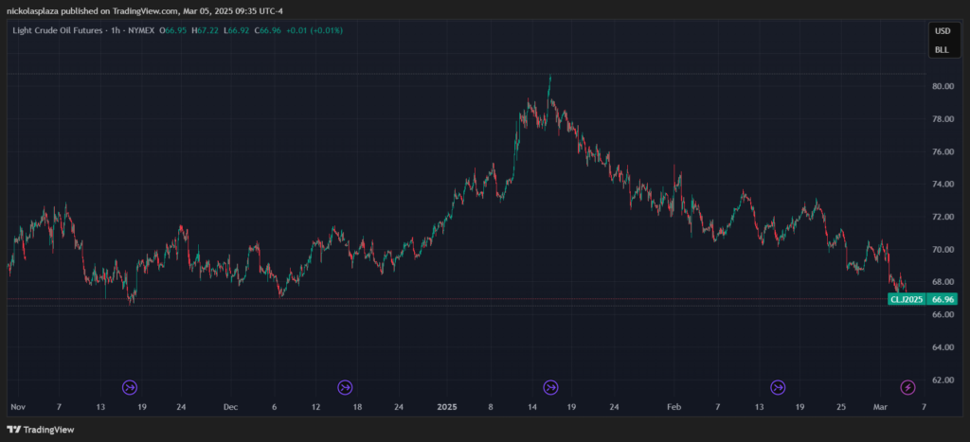Image resolution: width=970 pixels, height=442 pixels.
Task: Click the contract rollover icon near Feb 15
Action: [778, 386]
